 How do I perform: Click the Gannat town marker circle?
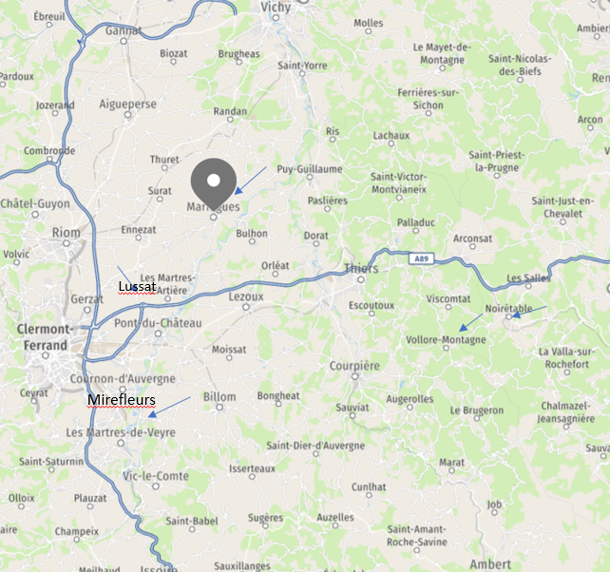pos(124,41)
